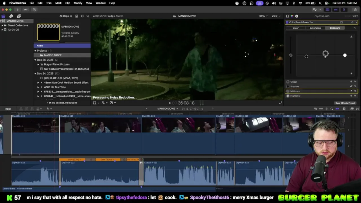Screen dimensions: 361x203
Task: Expand the 12-24-25 event
Action: tap(2, 30)
